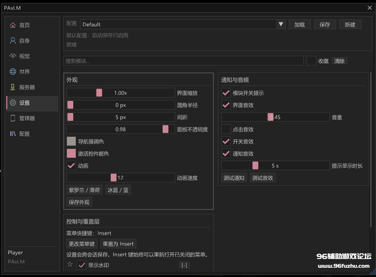Switch to the 自身 tab

point(33,41)
